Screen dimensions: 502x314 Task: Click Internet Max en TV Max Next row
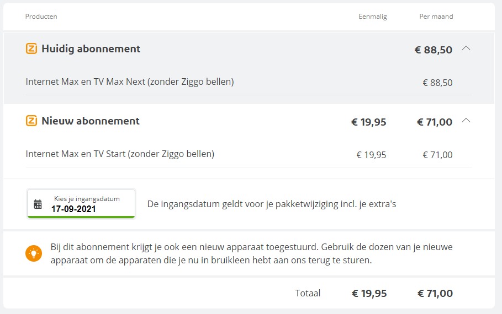[x=249, y=82]
